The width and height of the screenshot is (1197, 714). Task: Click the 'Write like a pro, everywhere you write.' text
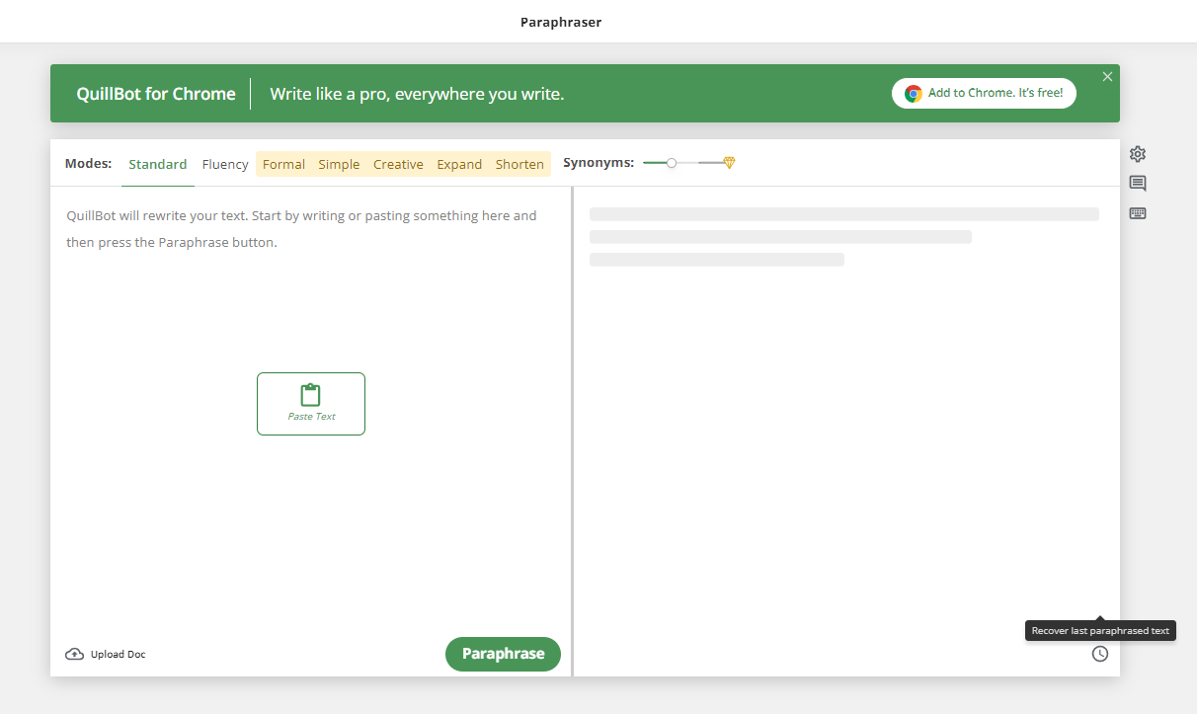(x=417, y=94)
